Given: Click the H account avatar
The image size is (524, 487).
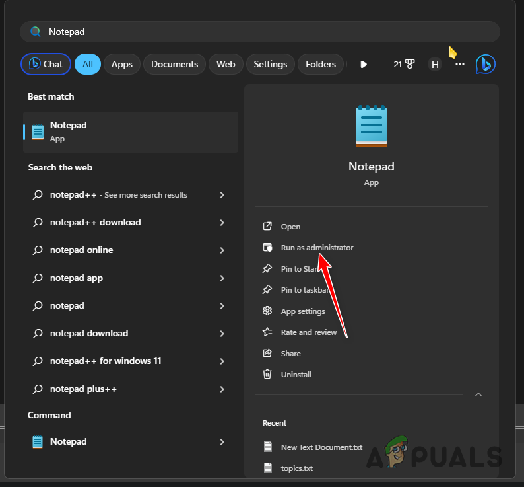Looking at the screenshot, I should click(435, 64).
